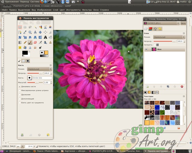Open 'Кисть' tool options panel menu button
192x153 pixels.
click(x=51, y=65)
